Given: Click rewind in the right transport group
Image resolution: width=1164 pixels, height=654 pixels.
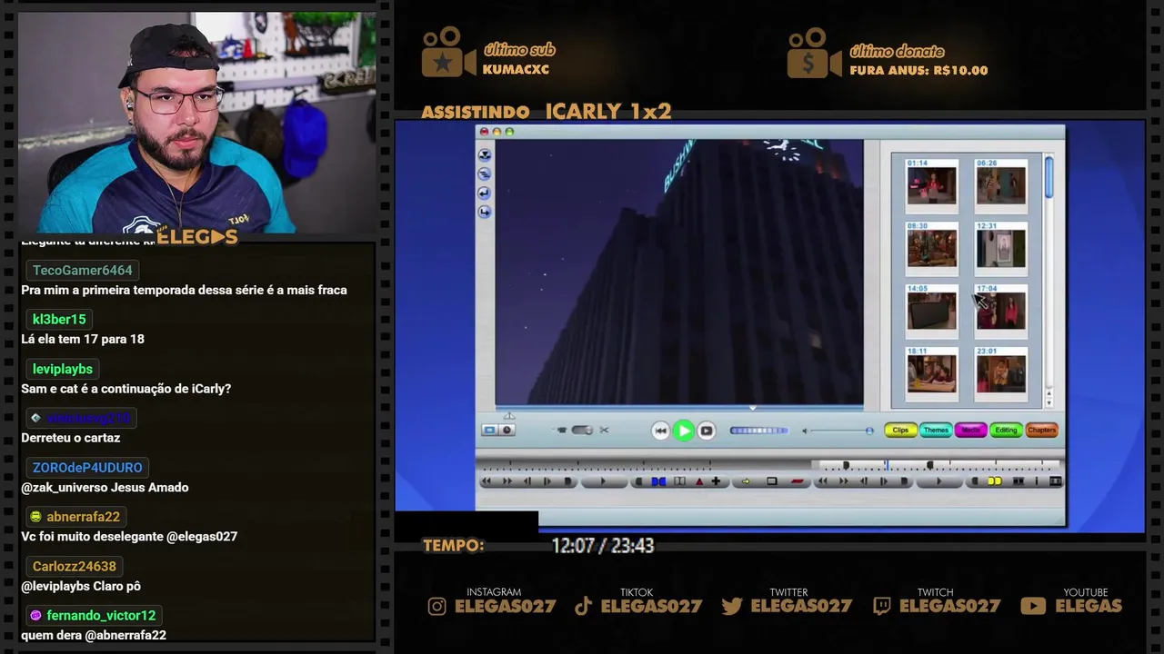Looking at the screenshot, I should point(823,481).
